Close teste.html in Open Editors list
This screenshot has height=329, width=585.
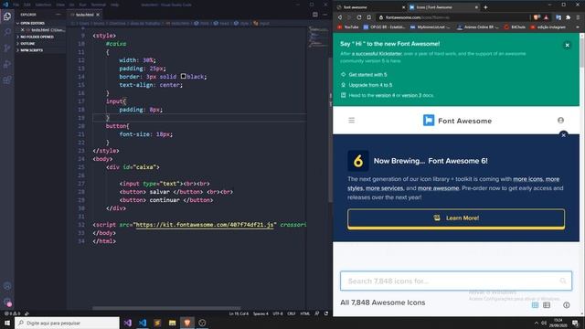22,30
